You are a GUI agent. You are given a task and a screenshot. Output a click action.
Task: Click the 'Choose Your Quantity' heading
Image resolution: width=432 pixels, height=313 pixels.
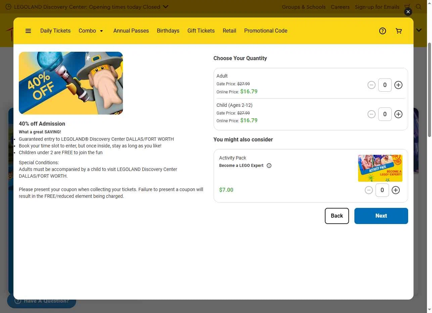click(x=240, y=58)
